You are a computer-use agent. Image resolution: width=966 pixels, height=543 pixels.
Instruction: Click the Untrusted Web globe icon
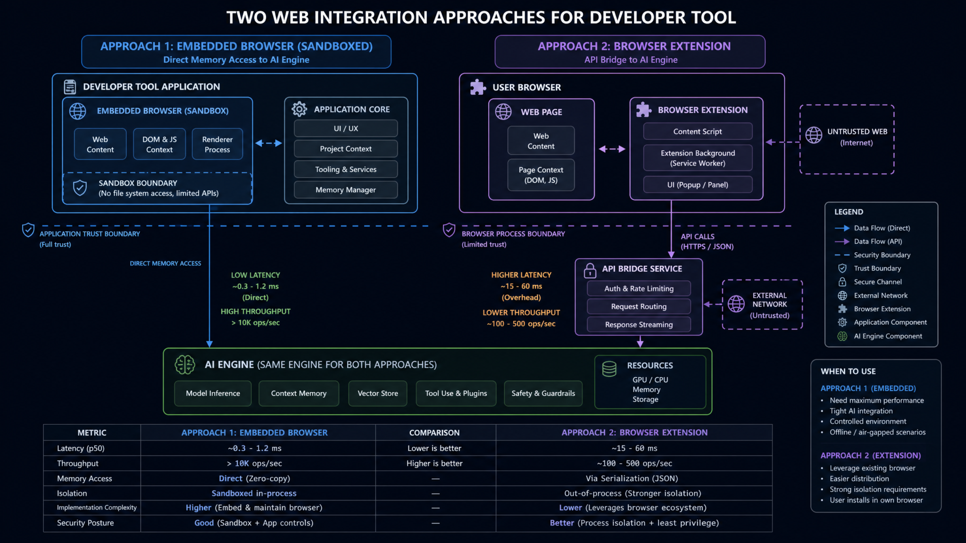(x=814, y=135)
